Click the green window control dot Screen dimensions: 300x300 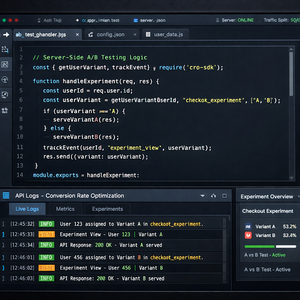click(4, 20)
